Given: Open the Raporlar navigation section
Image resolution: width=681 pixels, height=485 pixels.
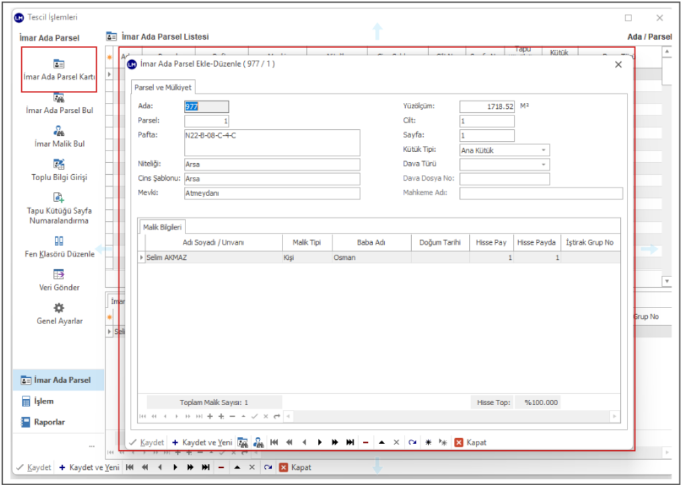Looking at the screenshot, I should pyautogui.click(x=49, y=422).
